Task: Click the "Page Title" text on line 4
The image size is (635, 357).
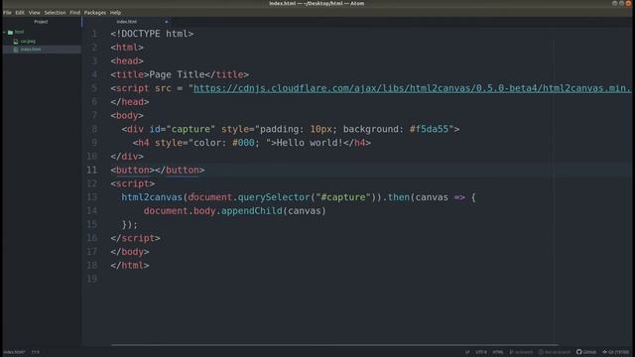Action: tap(177, 75)
